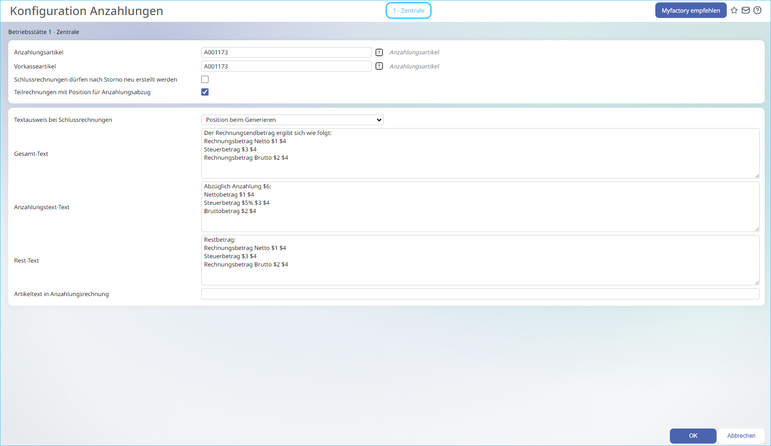This screenshot has height=446, width=771.
Task: Click the Abbrechen button
Action: coord(741,436)
